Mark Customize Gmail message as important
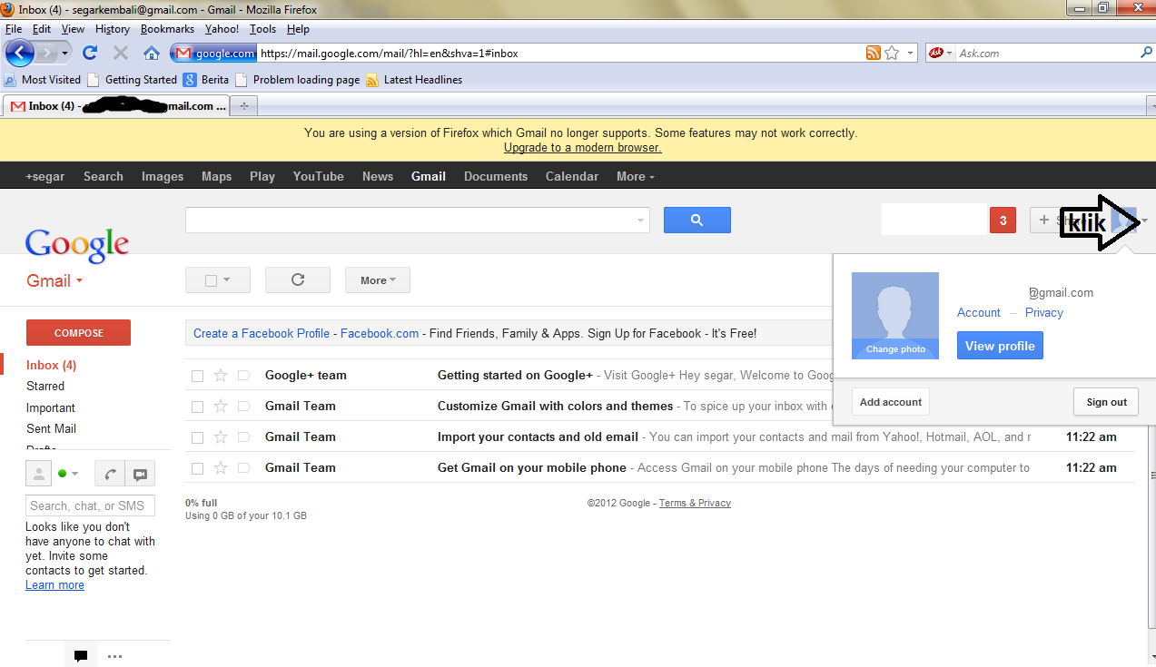 point(243,407)
